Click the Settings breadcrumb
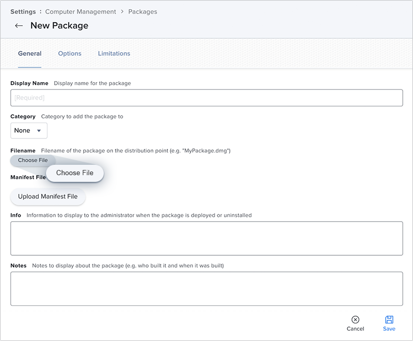The height and width of the screenshot is (341, 413). click(23, 11)
